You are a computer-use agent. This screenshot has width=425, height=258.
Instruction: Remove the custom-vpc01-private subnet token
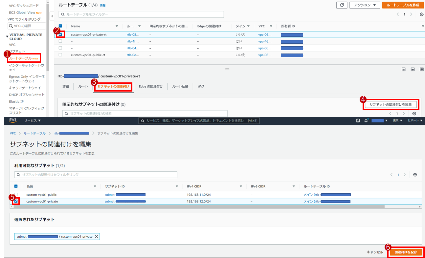point(96,237)
